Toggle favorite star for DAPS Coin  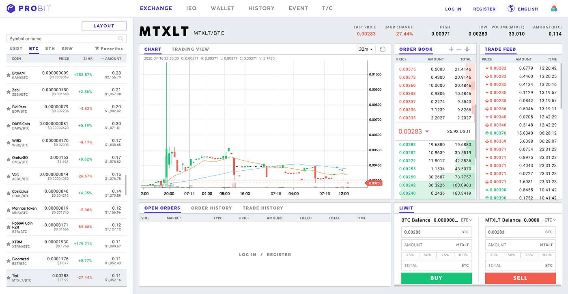[9, 126]
